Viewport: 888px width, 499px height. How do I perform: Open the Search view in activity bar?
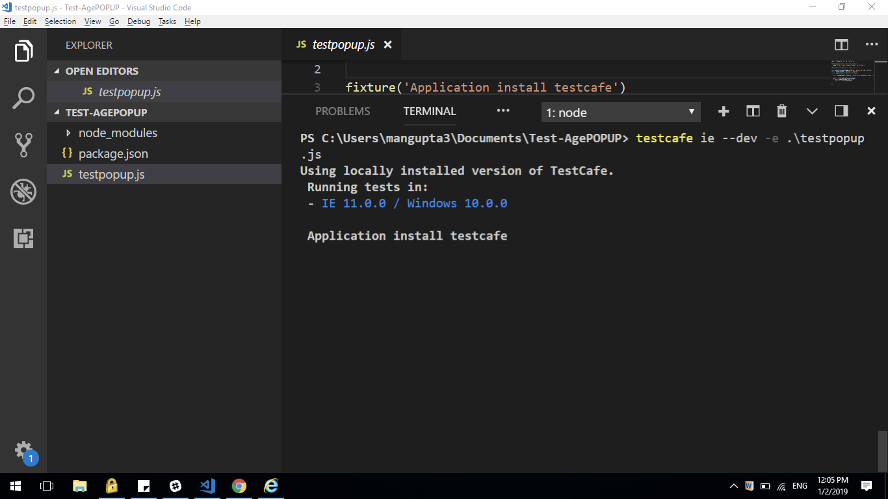[23, 97]
